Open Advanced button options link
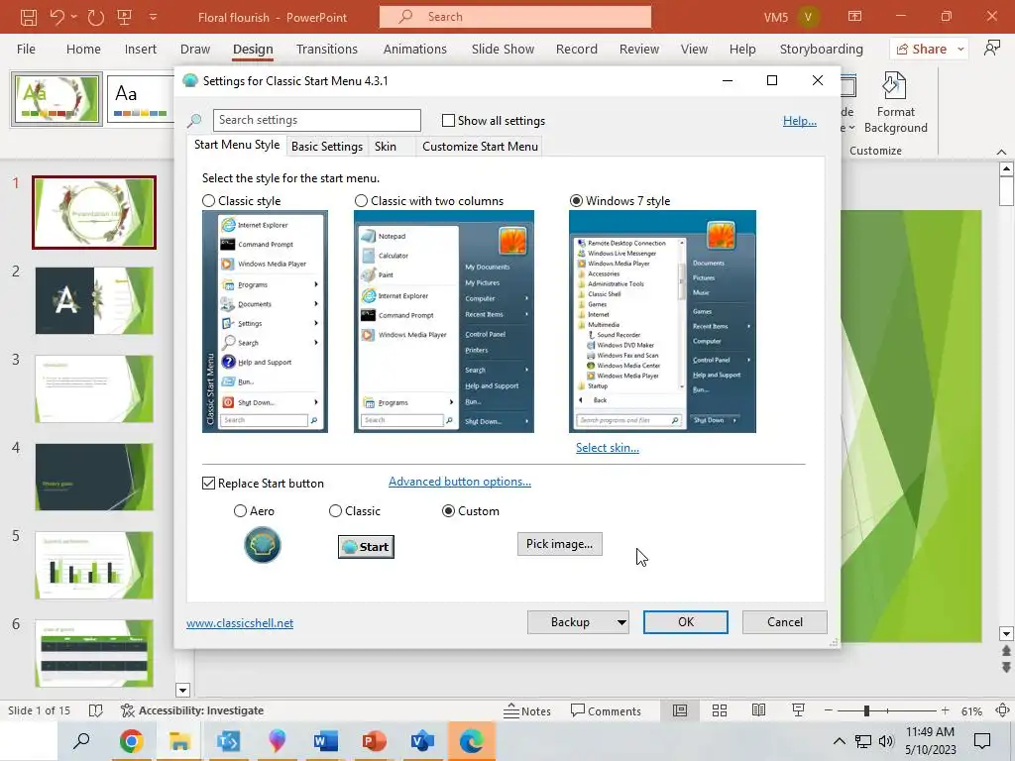 tap(460, 482)
